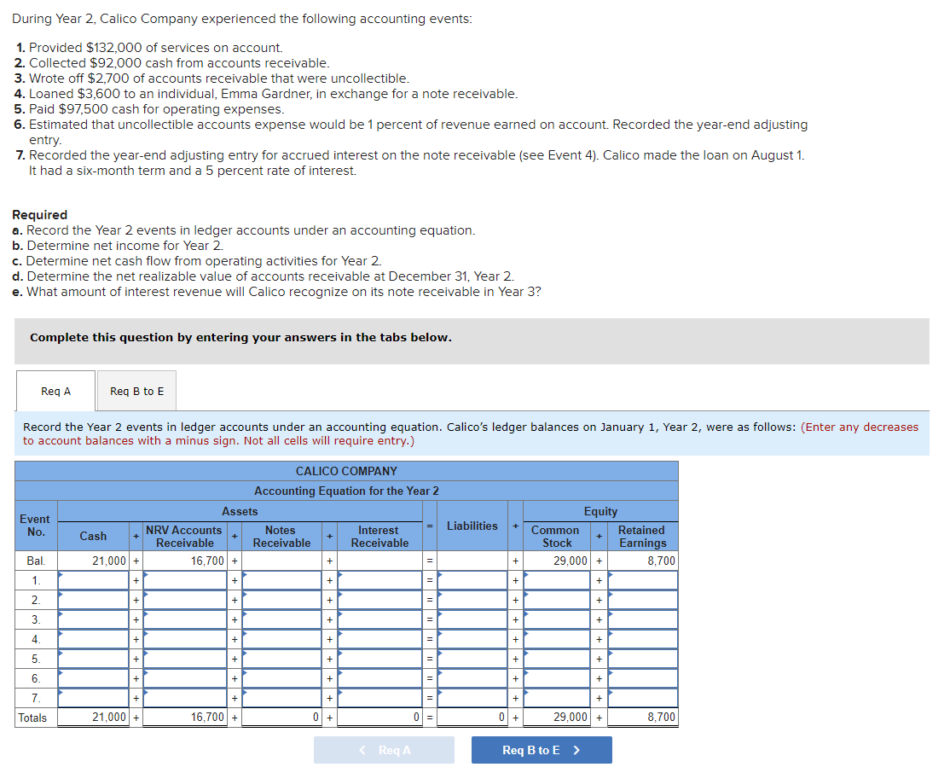Select Common Stock cell for event 1
This screenshot has height=773, width=950.
[557, 580]
